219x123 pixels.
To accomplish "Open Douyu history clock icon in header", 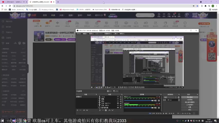I will 159,15.
